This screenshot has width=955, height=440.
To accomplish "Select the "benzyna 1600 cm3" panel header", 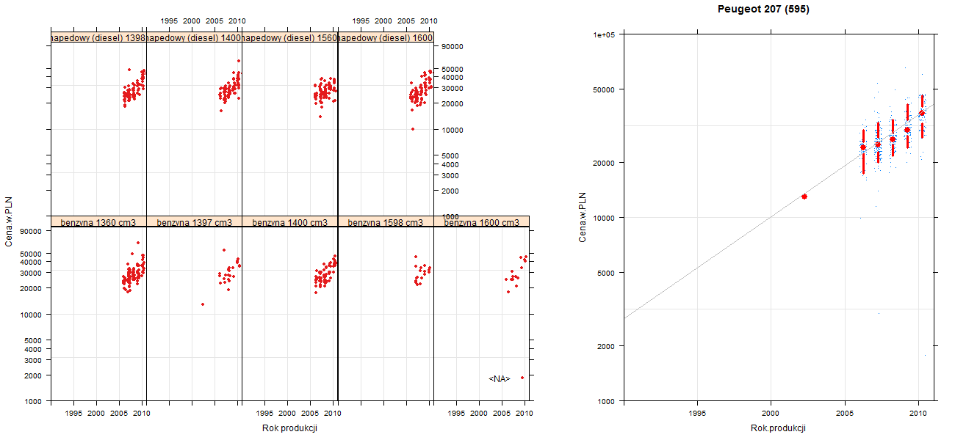I will pos(481,222).
